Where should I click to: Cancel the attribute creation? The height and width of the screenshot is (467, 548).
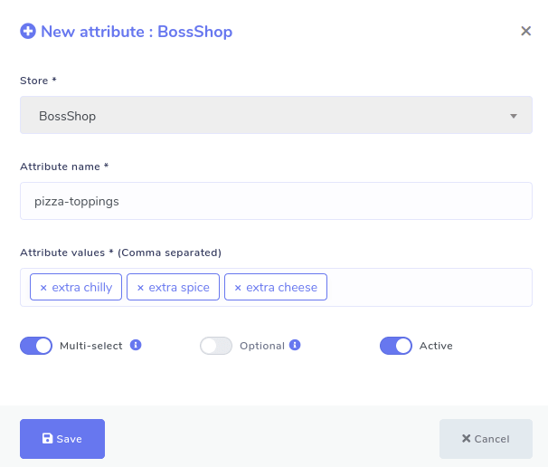pos(486,439)
